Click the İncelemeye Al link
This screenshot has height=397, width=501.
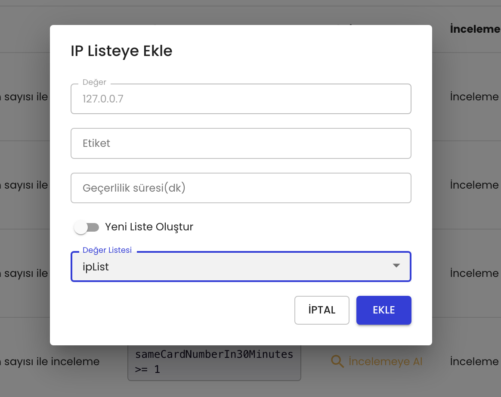coord(385,362)
